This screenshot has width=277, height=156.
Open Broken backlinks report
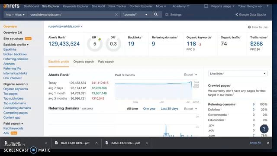15,54
